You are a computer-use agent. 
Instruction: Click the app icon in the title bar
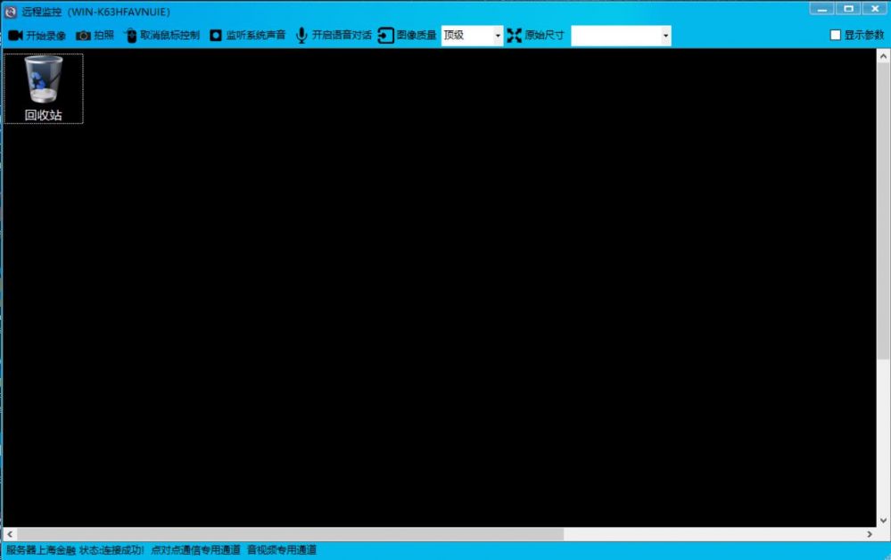11,12
